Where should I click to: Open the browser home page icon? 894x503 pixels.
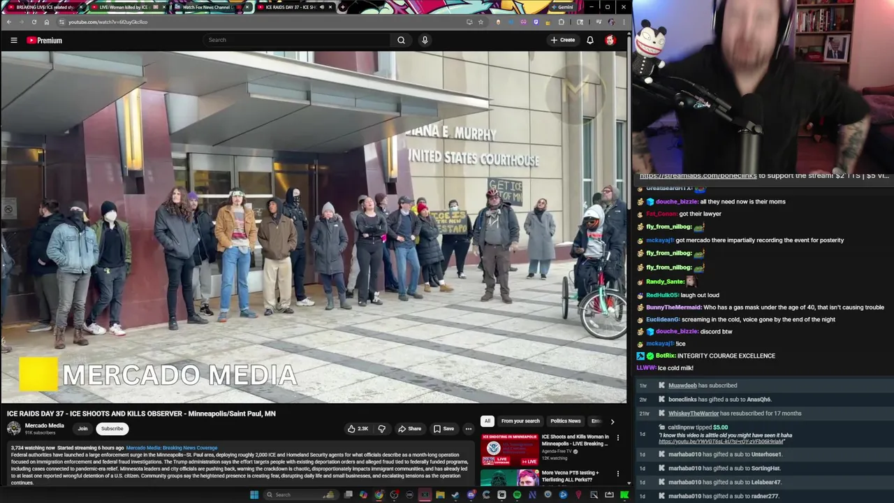pyautogui.click(x=47, y=22)
